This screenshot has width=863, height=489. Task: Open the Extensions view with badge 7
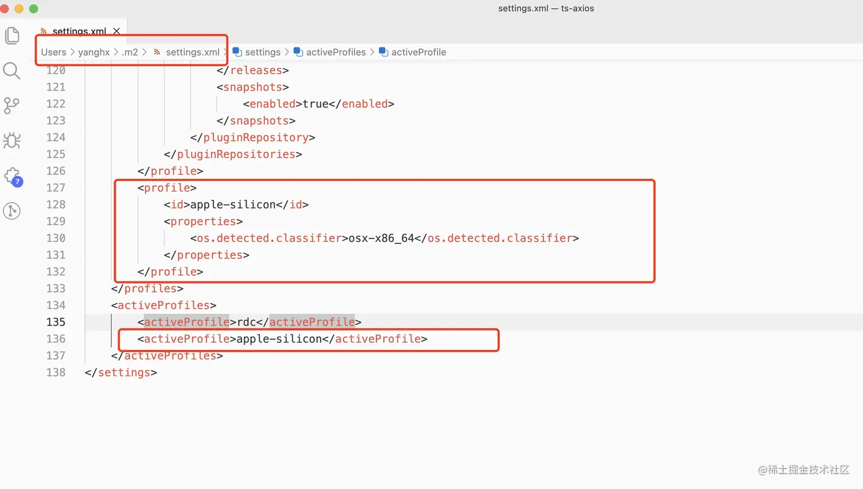[x=13, y=176]
